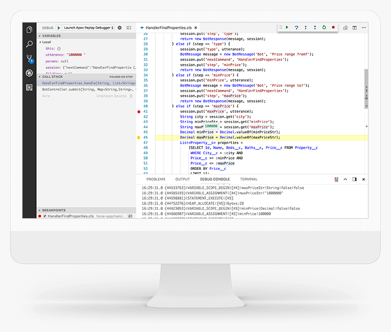Click the editor vertical scrollbar thumb
The image size is (391, 332).
(x=366, y=88)
